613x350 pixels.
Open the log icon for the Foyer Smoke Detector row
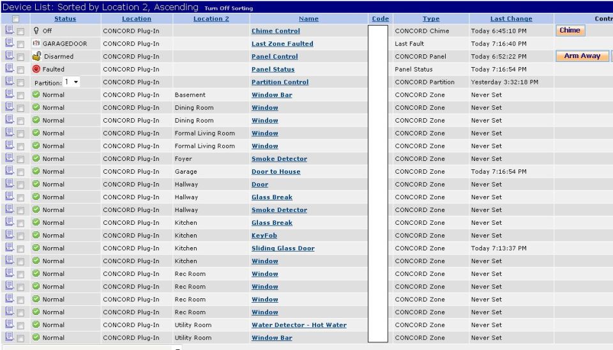(10, 158)
